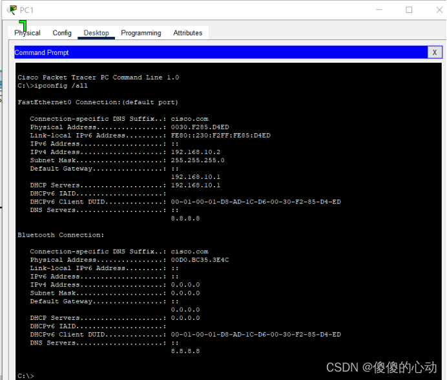
Task: Click link-local address FE80::230:F2FF:FE85:D4ED
Action: 221,136
